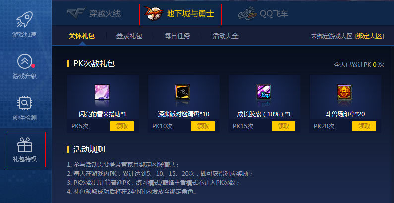This screenshot has height=203, width=394.
Task: Click the 成长胶囊 Exp item icon
Action: (x=263, y=92)
